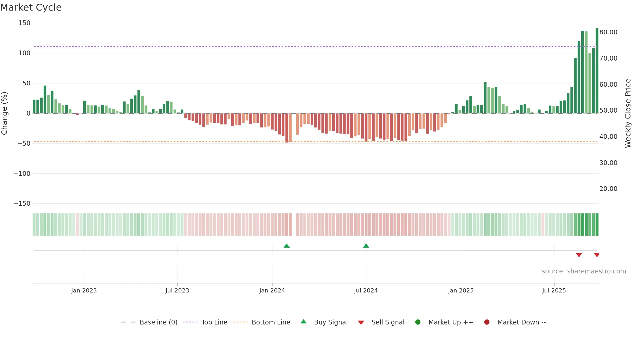Toggle the Market Up ++ legend entry
Viewport: 635px width, 357px height.
click(444, 322)
